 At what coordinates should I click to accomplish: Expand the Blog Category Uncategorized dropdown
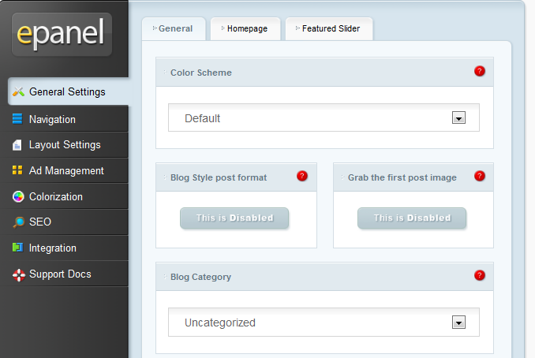pos(324,323)
